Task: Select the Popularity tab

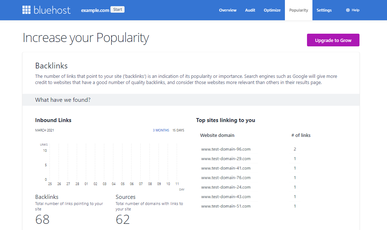Action: tap(298, 10)
